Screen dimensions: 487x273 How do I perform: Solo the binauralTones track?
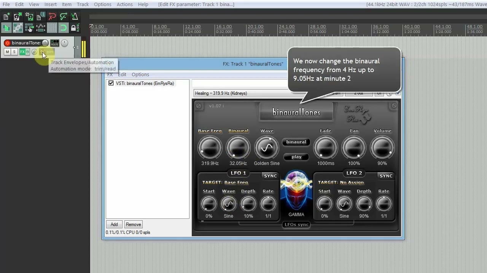(14, 52)
